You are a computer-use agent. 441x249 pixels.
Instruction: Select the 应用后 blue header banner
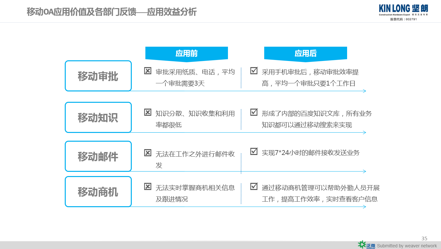(x=306, y=54)
